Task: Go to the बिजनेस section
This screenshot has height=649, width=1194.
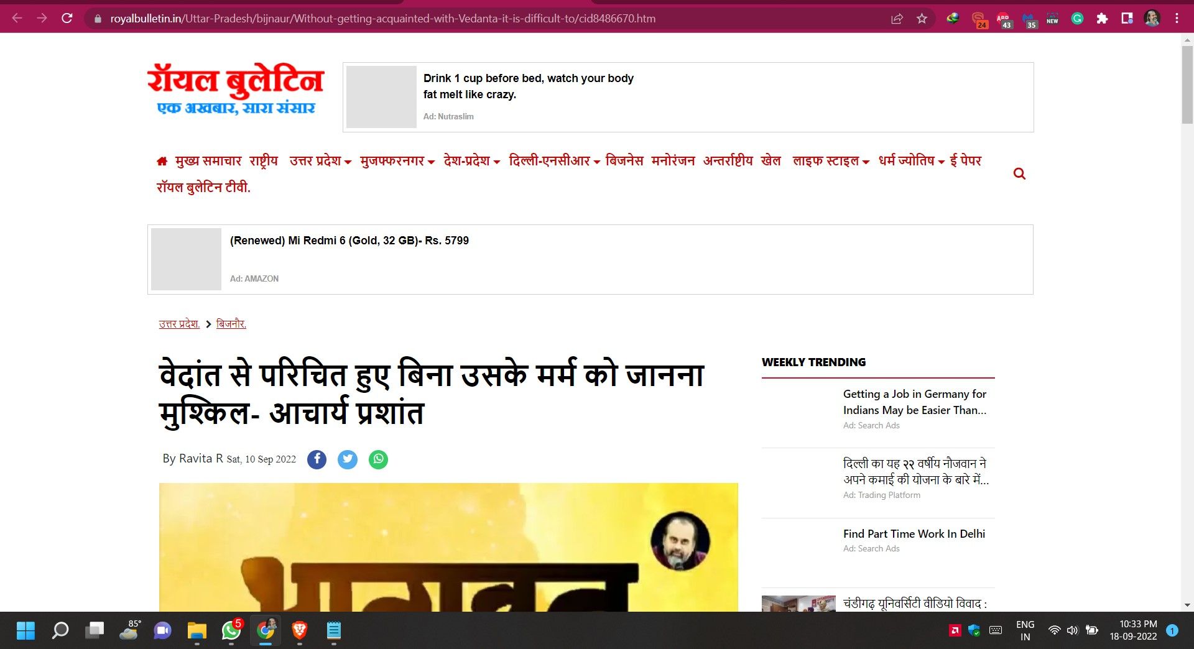Action: [x=624, y=161]
